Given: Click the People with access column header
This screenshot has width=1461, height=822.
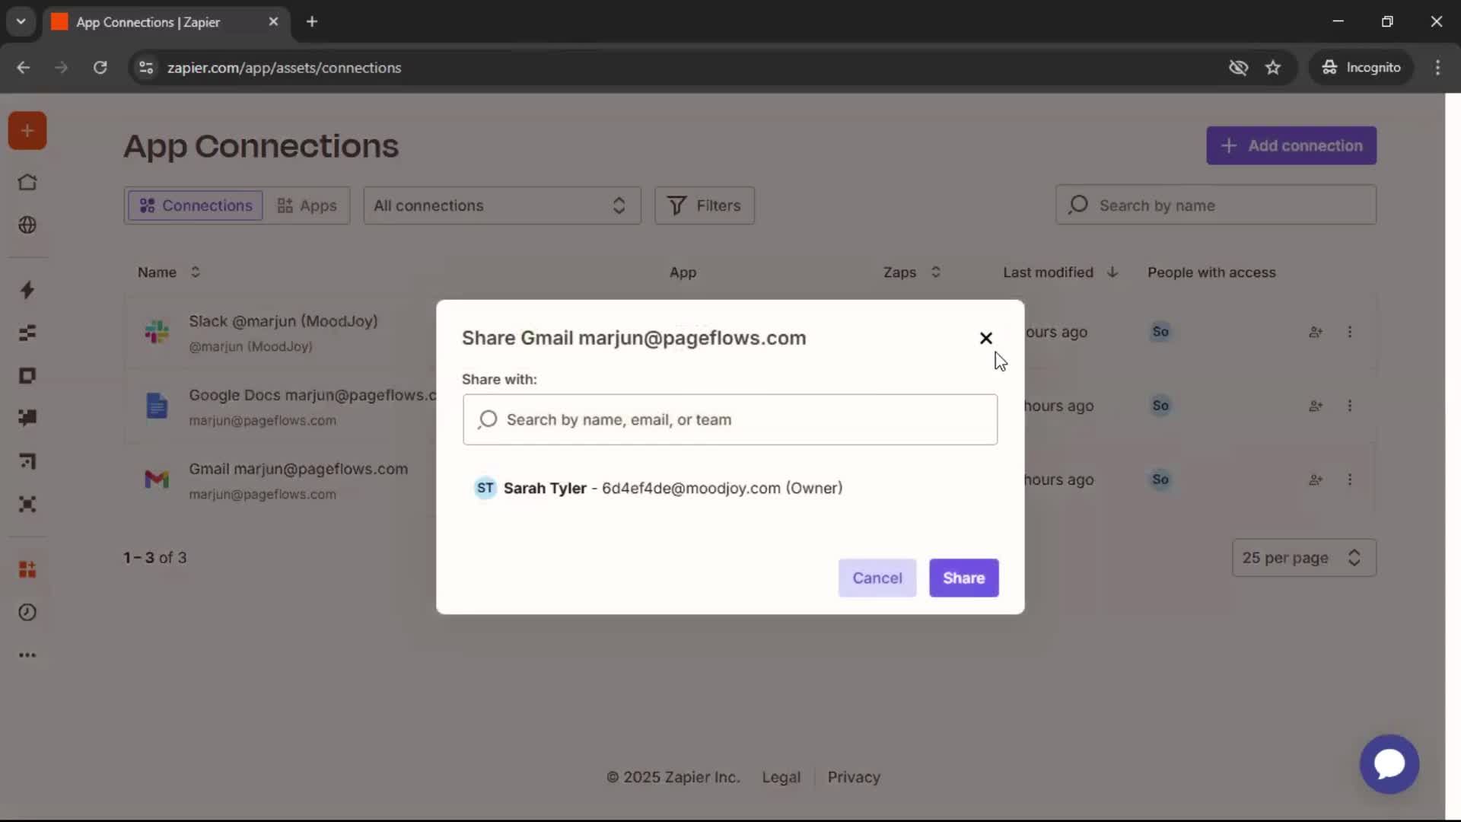Looking at the screenshot, I should (x=1211, y=272).
